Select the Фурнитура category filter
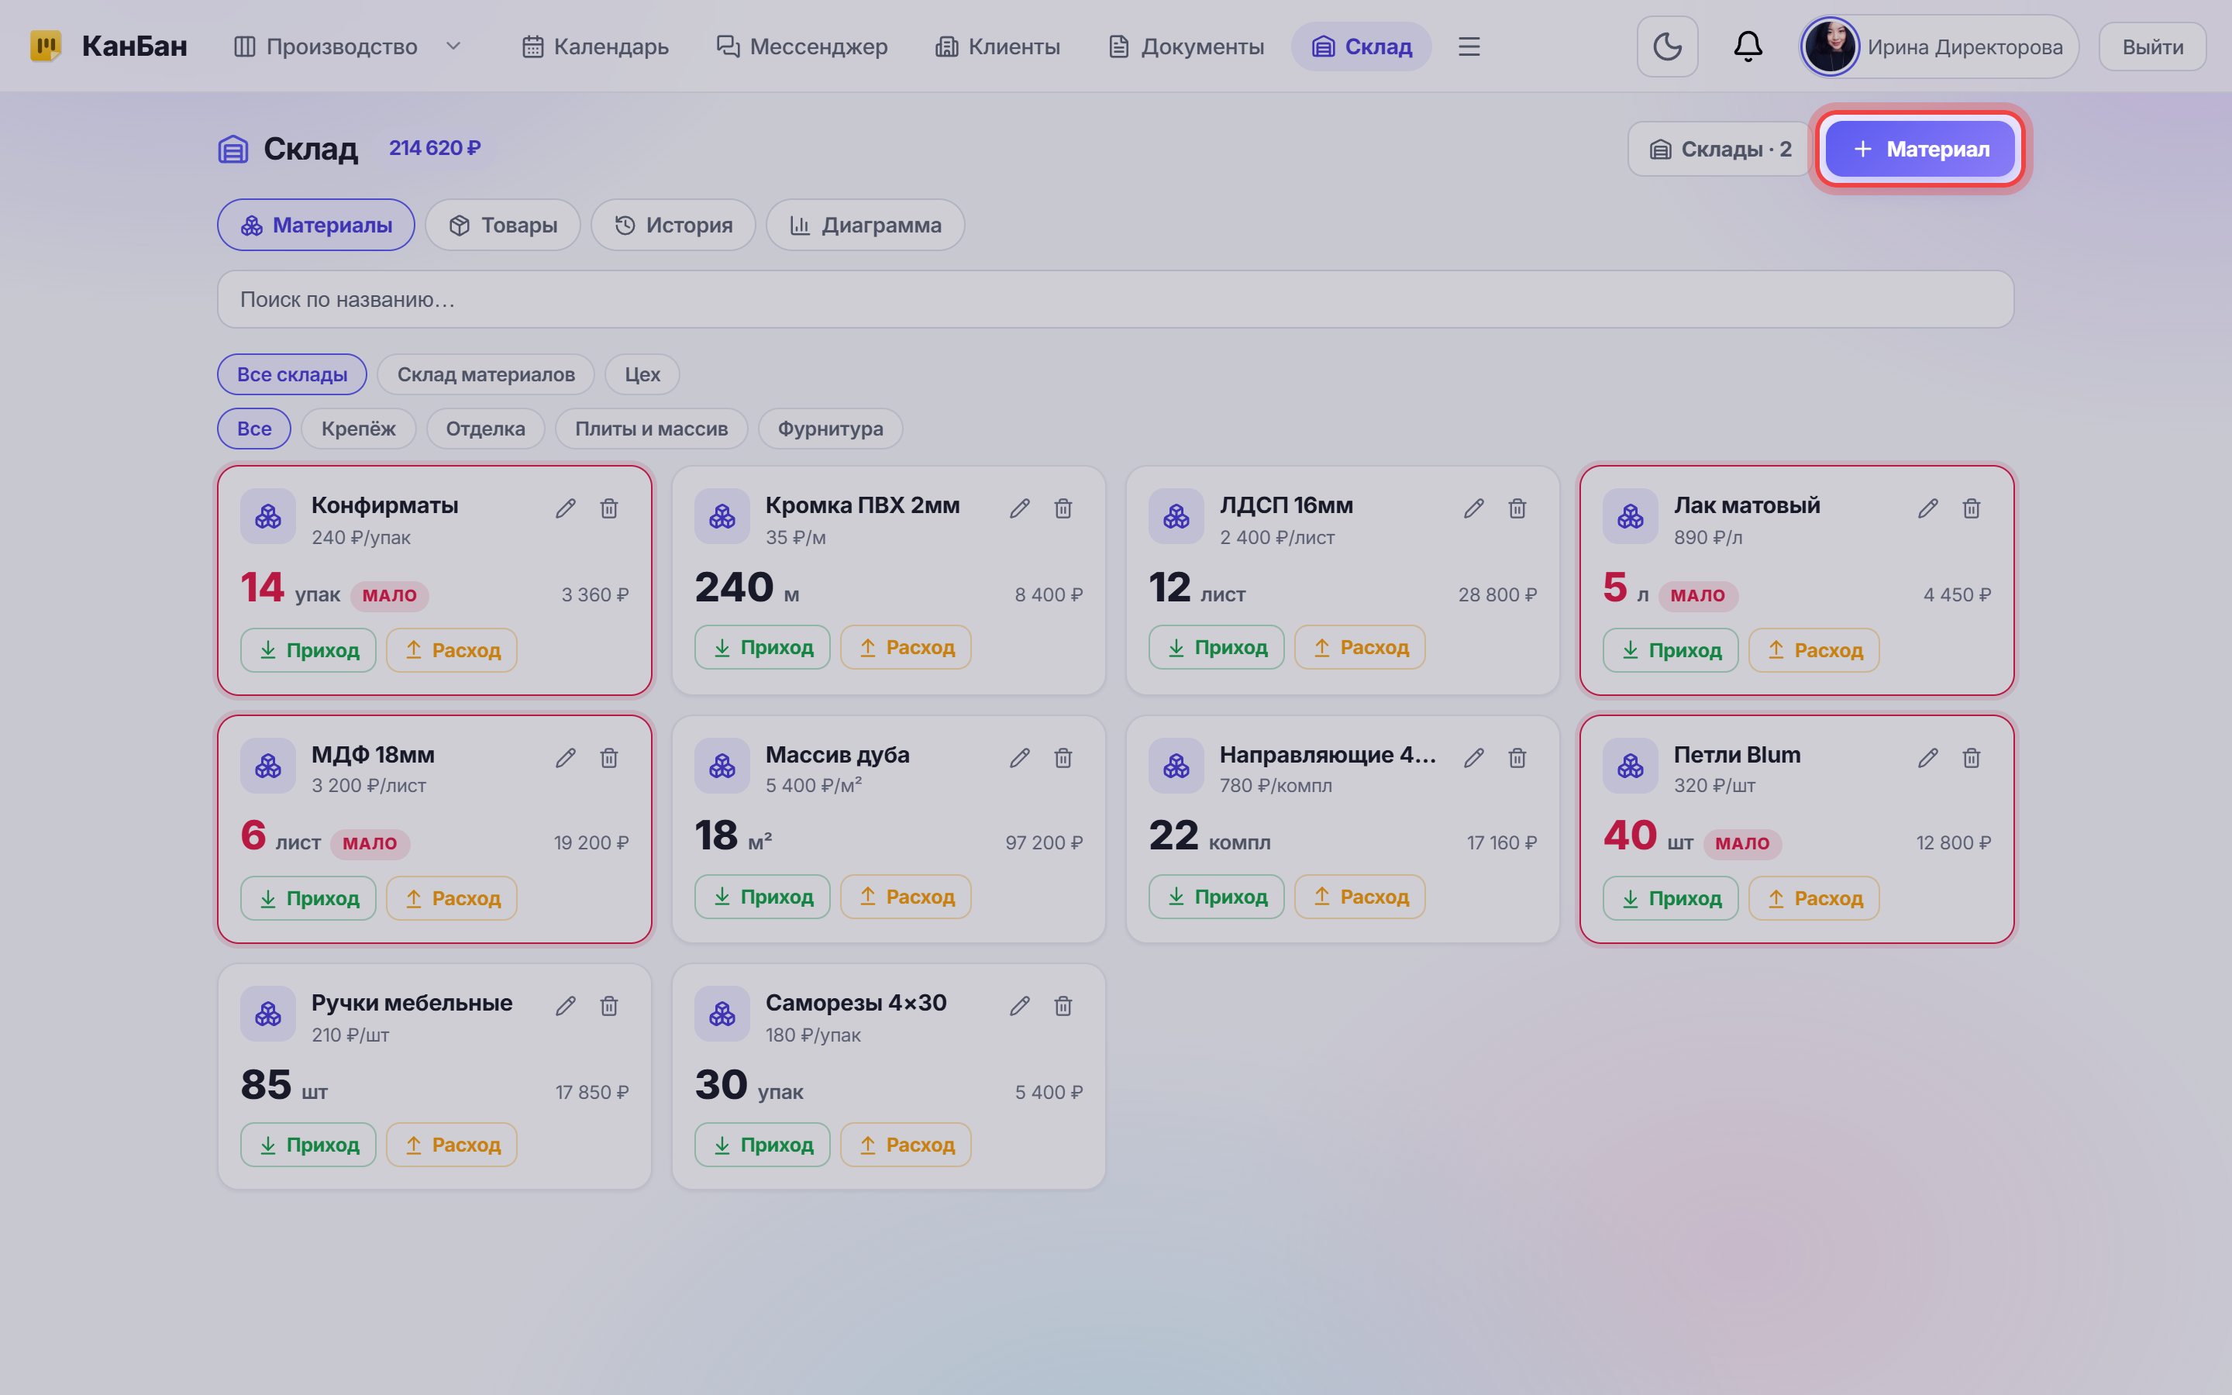Image resolution: width=2232 pixels, height=1395 pixels. click(x=830, y=428)
